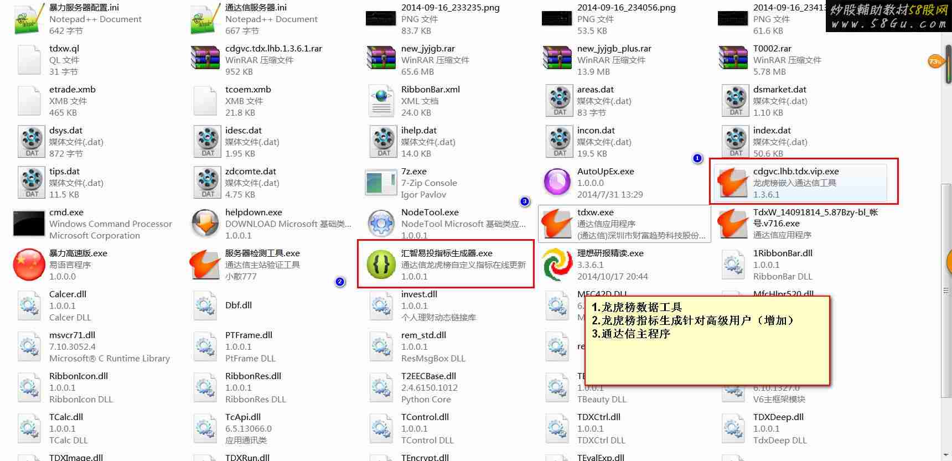
Task: Select the tdxw.exe program icon
Action: coord(557,224)
